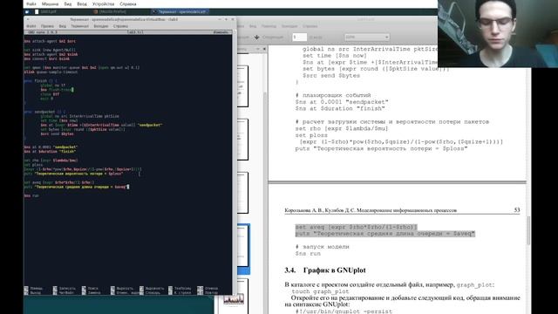
Task: Click the nano Помощь shortcut at the bottom
Action: pyautogui.click(x=33, y=289)
